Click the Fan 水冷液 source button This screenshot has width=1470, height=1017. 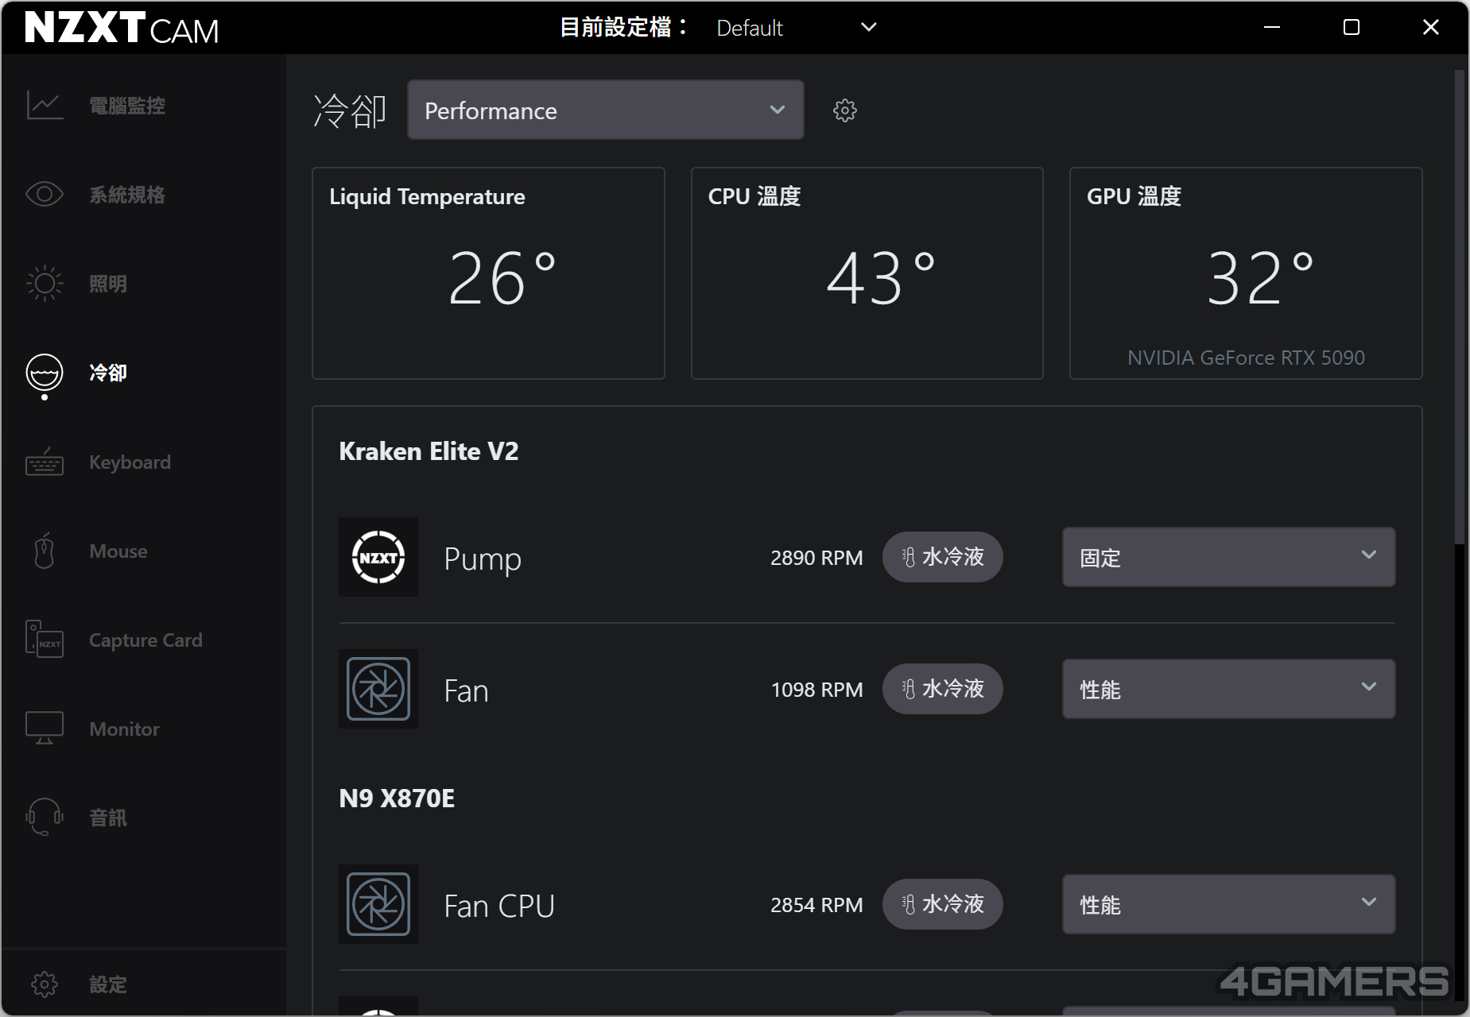pos(942,689)
